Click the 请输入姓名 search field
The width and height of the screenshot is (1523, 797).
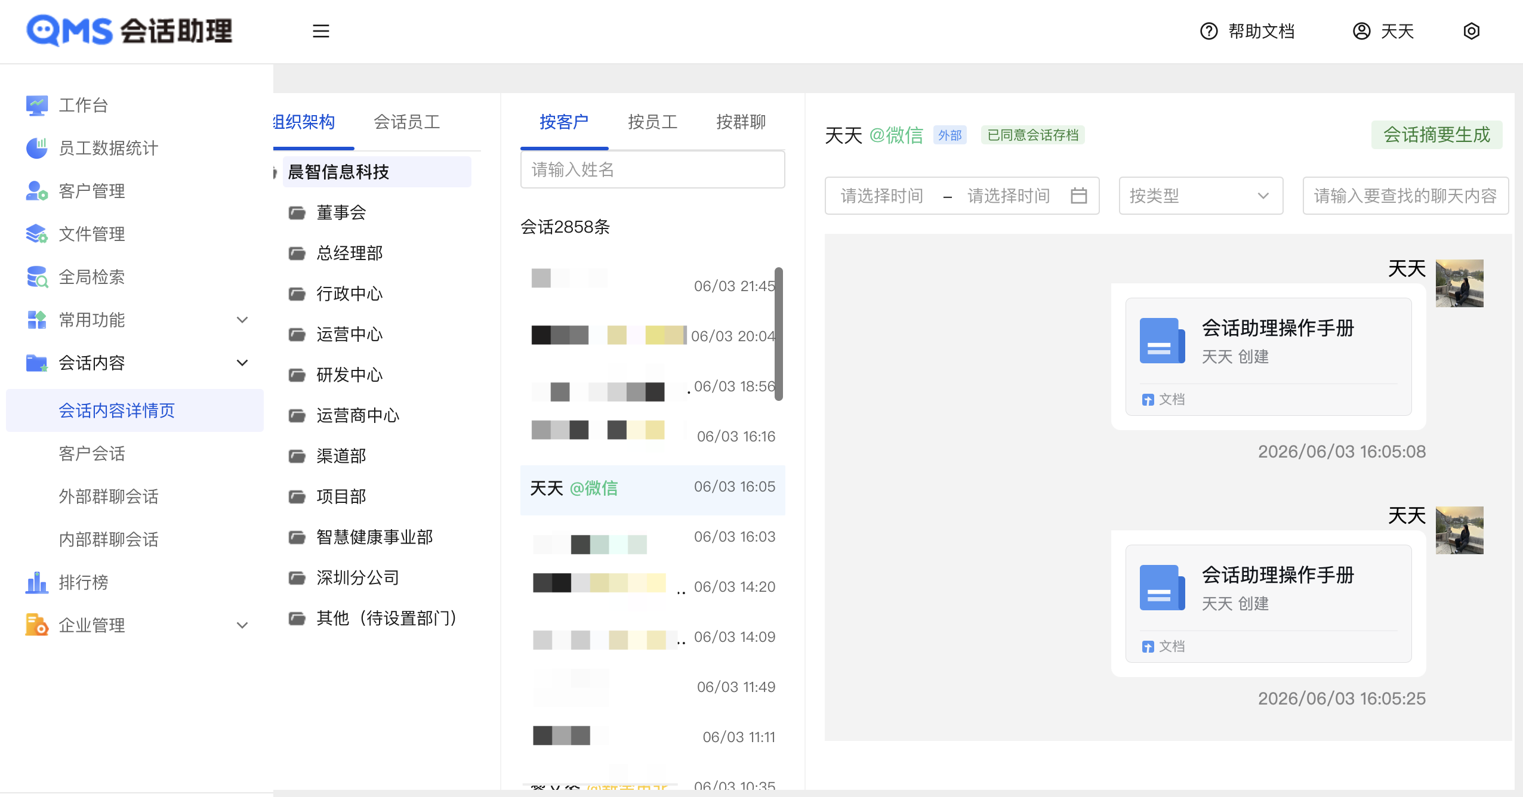653,170
